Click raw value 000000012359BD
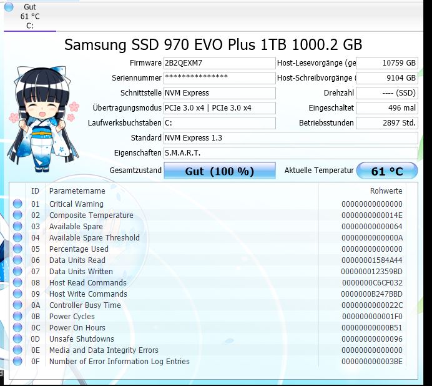The height and width of the screenshot is (386, 432). (x=371, y=272)
